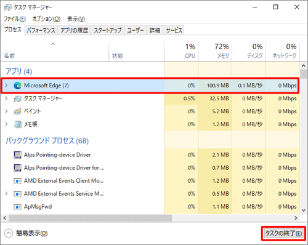308x245 pixels.
Task: Switch to the スタートアップ tab
Action: [108, 30]
